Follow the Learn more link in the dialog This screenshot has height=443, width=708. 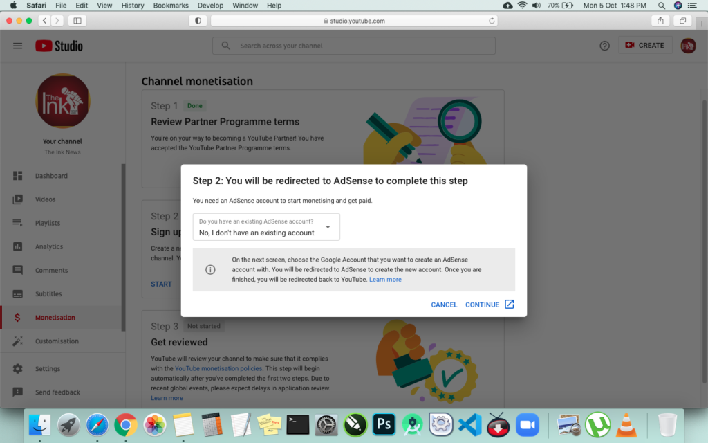click(385, 280)
